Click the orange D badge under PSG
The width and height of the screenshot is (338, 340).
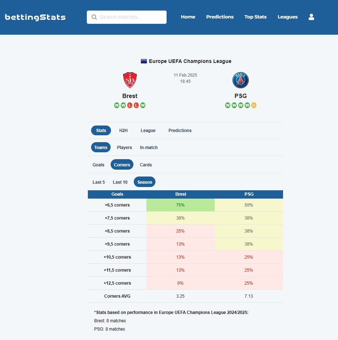[x=254, y=105]
